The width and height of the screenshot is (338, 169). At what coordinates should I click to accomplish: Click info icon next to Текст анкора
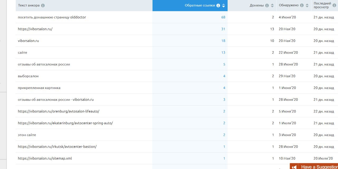tap(43, 6)
